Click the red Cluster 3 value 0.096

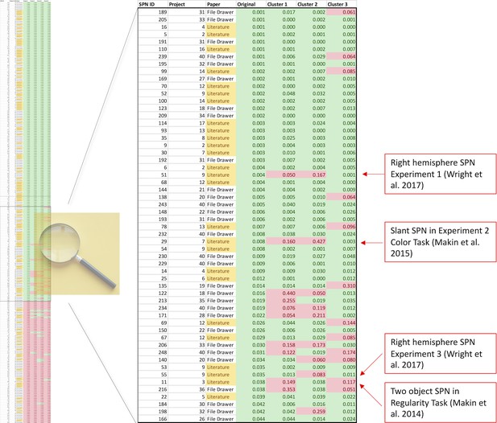(342, 227)
